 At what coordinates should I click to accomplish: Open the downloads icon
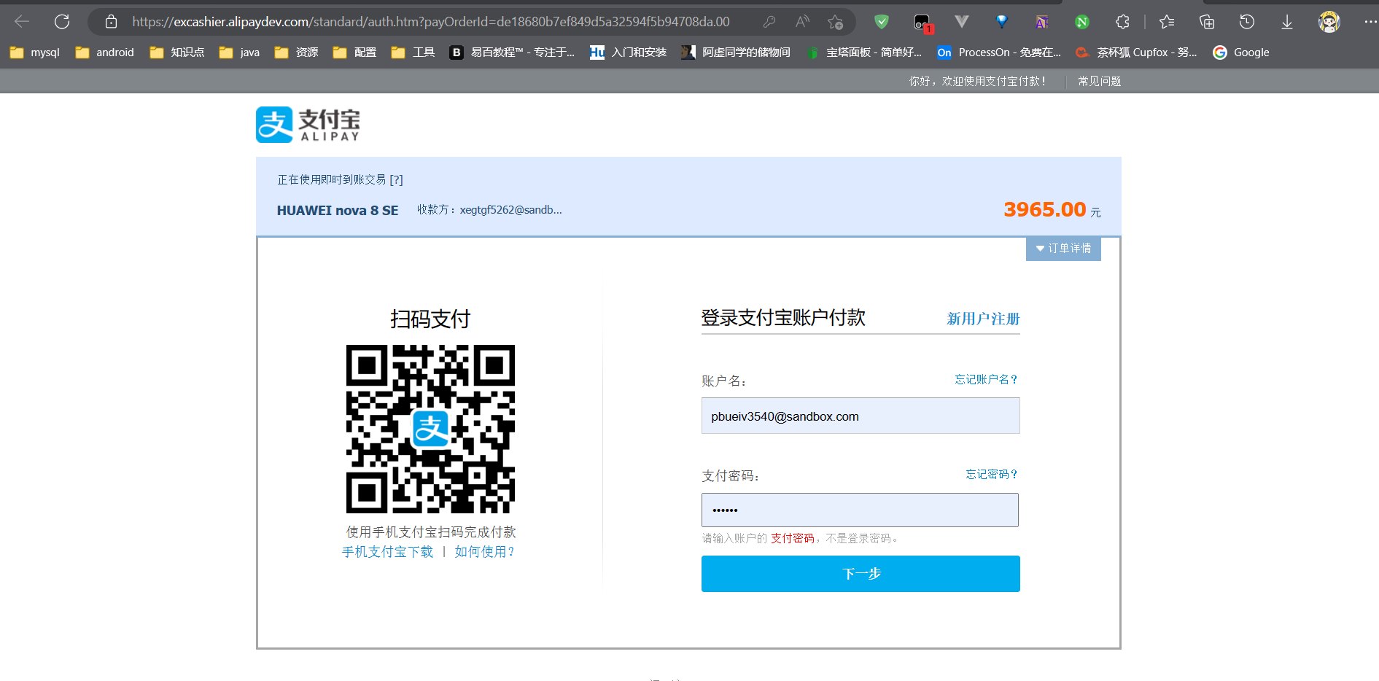click(x=1287, y=22)
